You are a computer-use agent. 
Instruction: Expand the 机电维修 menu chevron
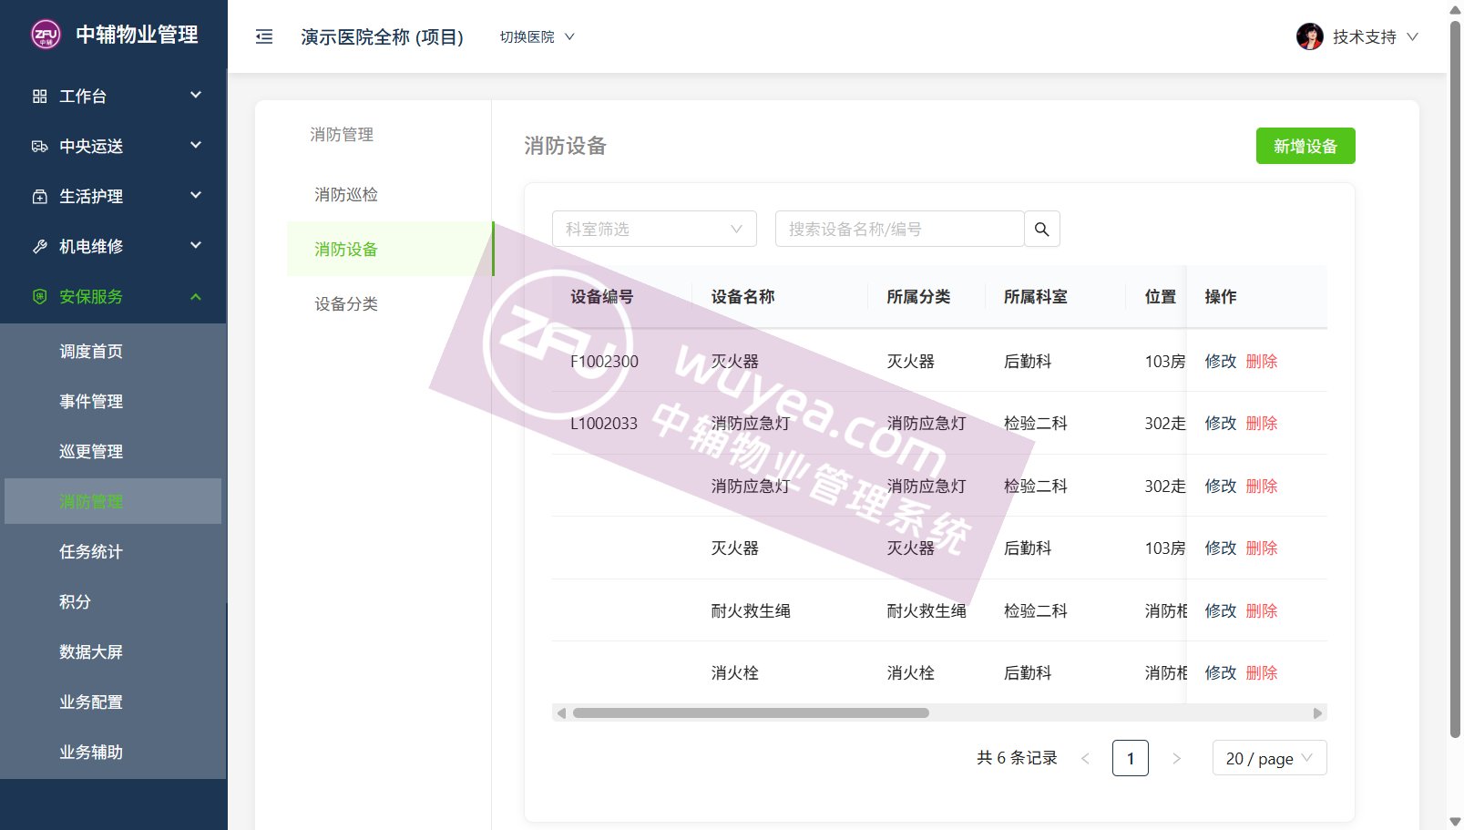coord(196,245)
